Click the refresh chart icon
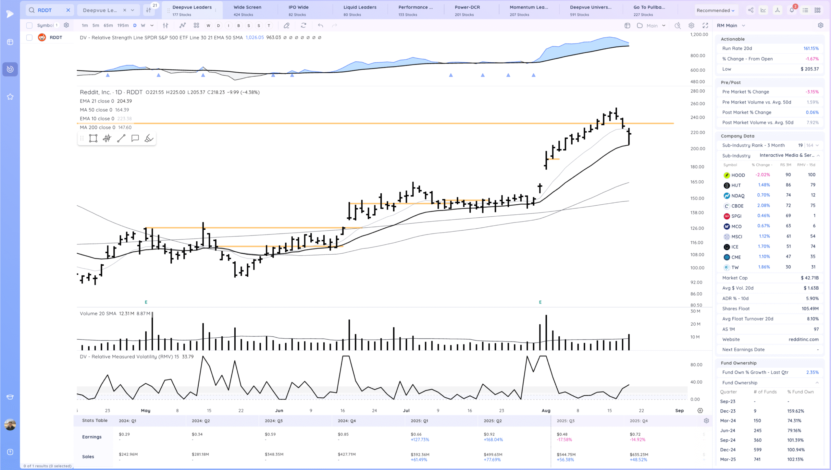Image resolution: width=831 pixels, height=470 pixels. 304,25
